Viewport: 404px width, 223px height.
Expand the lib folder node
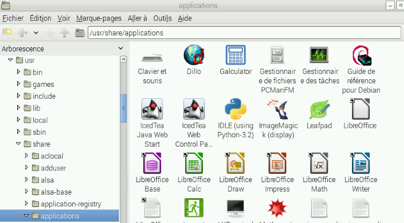coord(18,107)
